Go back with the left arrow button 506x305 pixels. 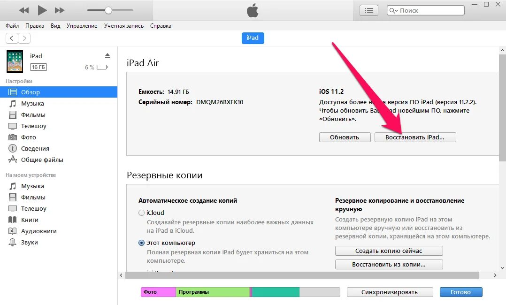(x=12, y=38)
